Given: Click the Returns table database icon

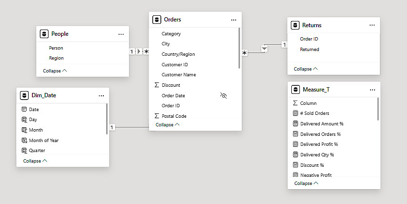Looking at the screenshot, I should (295, 25).
